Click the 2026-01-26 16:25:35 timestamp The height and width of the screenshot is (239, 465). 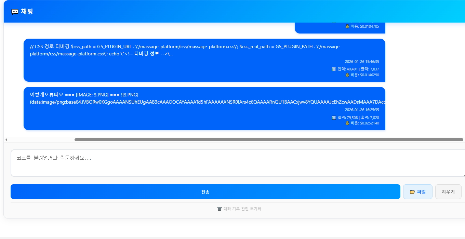362,110
